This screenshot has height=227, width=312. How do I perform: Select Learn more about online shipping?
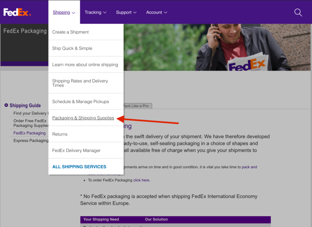click(x=85, y=65)
